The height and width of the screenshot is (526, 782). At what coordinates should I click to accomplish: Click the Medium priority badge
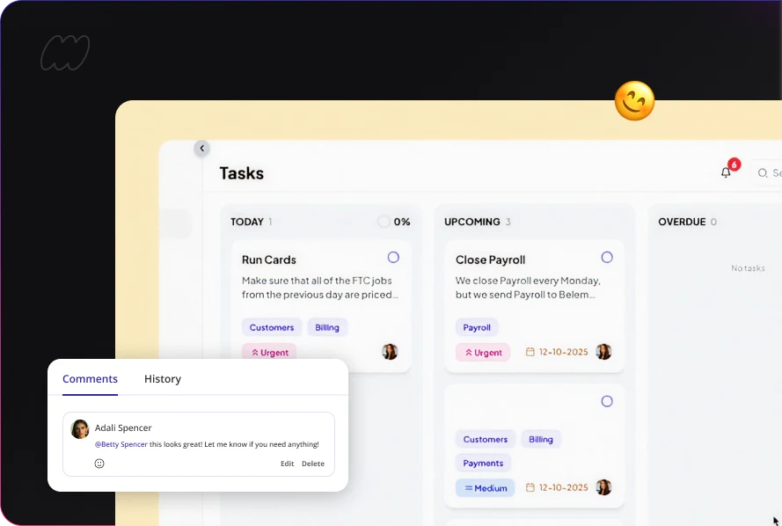(485, 488)
